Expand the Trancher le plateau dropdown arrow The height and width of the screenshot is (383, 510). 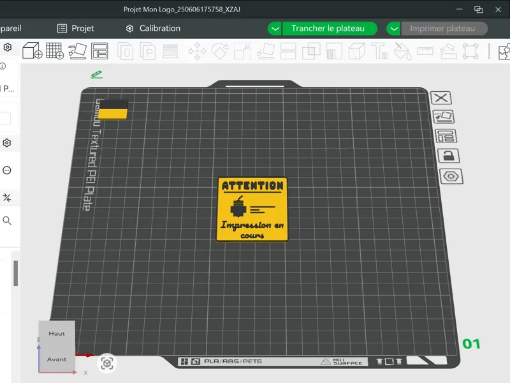click(275, 29)
